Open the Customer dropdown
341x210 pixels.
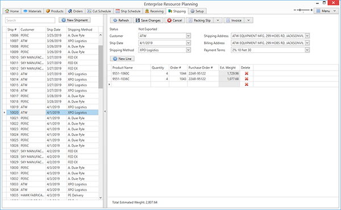pyautogui.click(x=188, y=36)
